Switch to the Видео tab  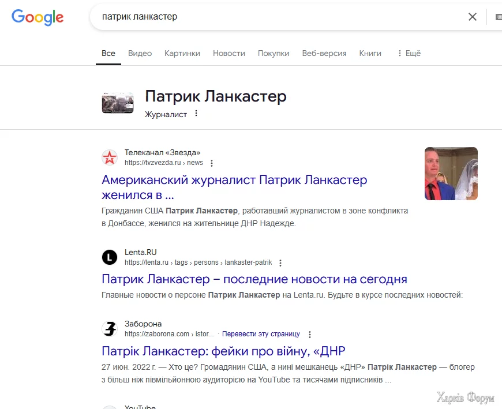tap(140, 53)
